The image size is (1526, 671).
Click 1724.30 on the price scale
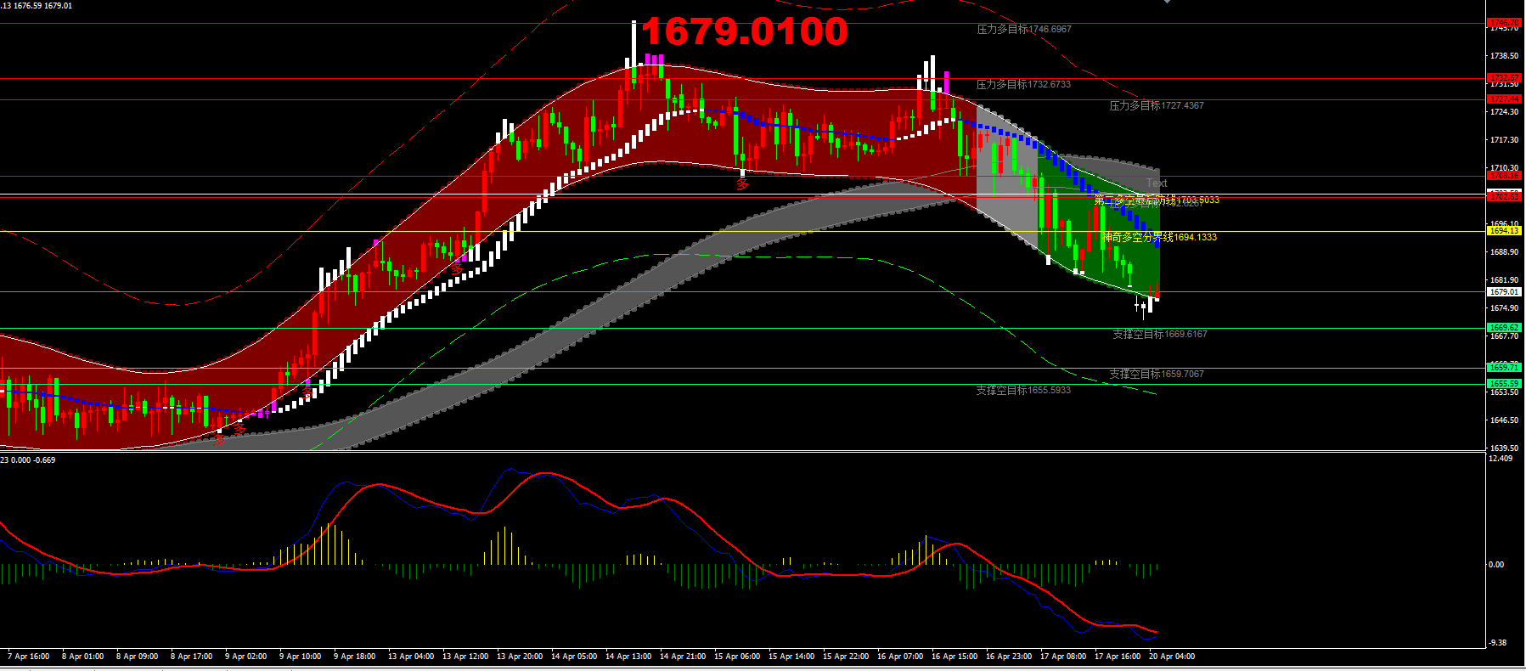coord(1504,112)
